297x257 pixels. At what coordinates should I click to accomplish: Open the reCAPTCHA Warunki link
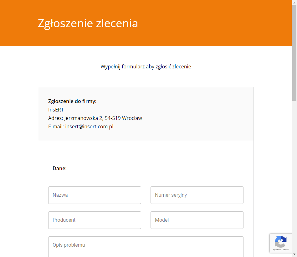click(285, 250)
